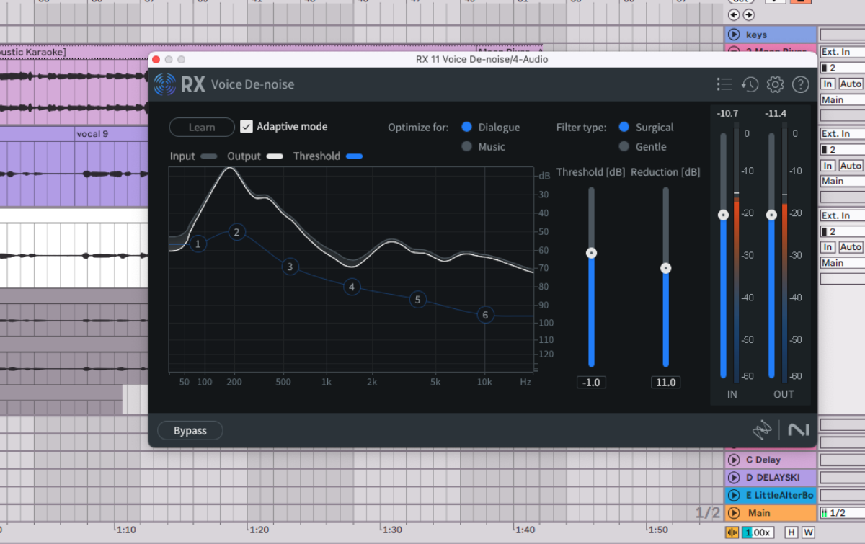Open RX Voice De-noise settings gear
Screen dimensions: 865x544
775,84
